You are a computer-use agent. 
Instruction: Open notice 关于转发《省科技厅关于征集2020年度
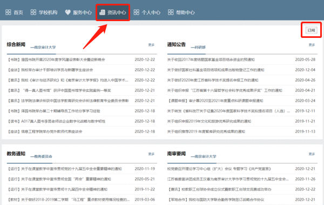228,111
